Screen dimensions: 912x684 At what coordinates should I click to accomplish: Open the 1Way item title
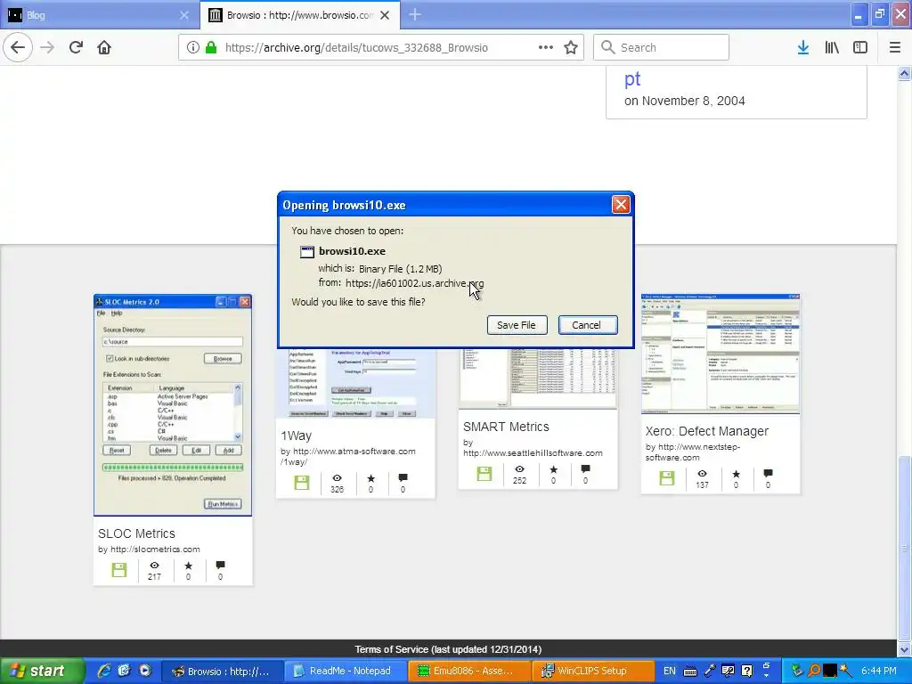296,436
